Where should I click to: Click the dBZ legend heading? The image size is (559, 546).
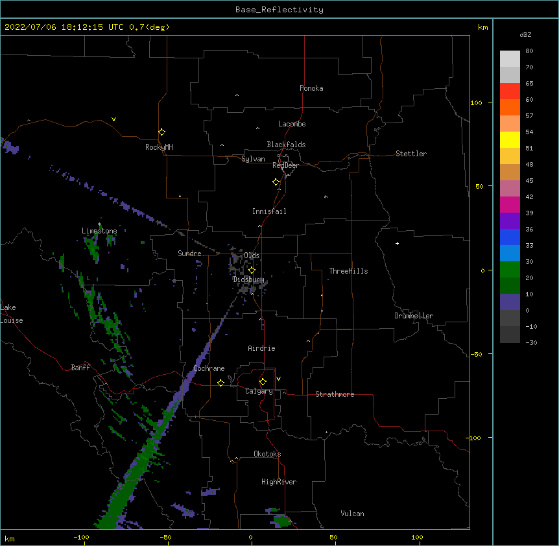pyautogui.click(x=525, y=34)
